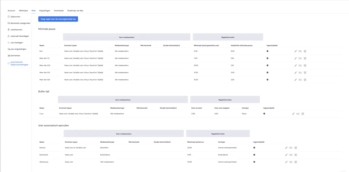Click the last action icon for Meer dan 16,5
349x172 pixels.
pyautogui.click(x=305, y=80)
